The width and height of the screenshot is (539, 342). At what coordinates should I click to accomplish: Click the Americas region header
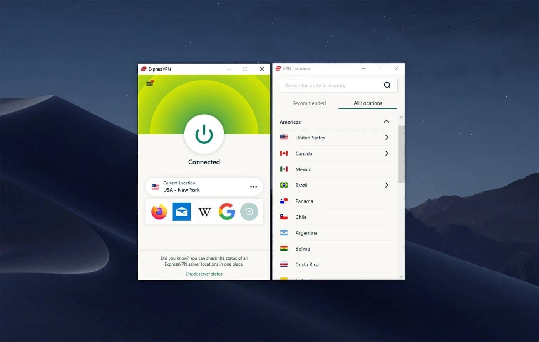tap(335, 122)
